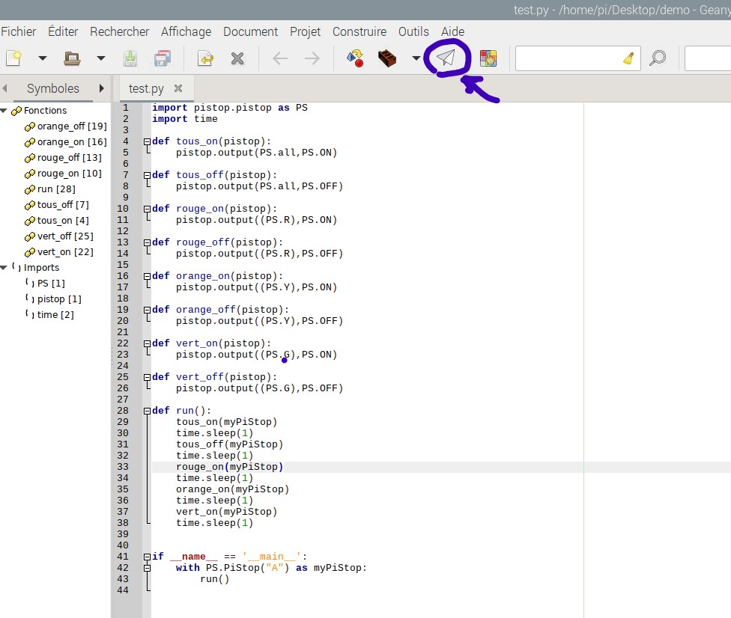The image size is (731, 618).
Task: Run the script with paper plane icon
Action: 446,58
